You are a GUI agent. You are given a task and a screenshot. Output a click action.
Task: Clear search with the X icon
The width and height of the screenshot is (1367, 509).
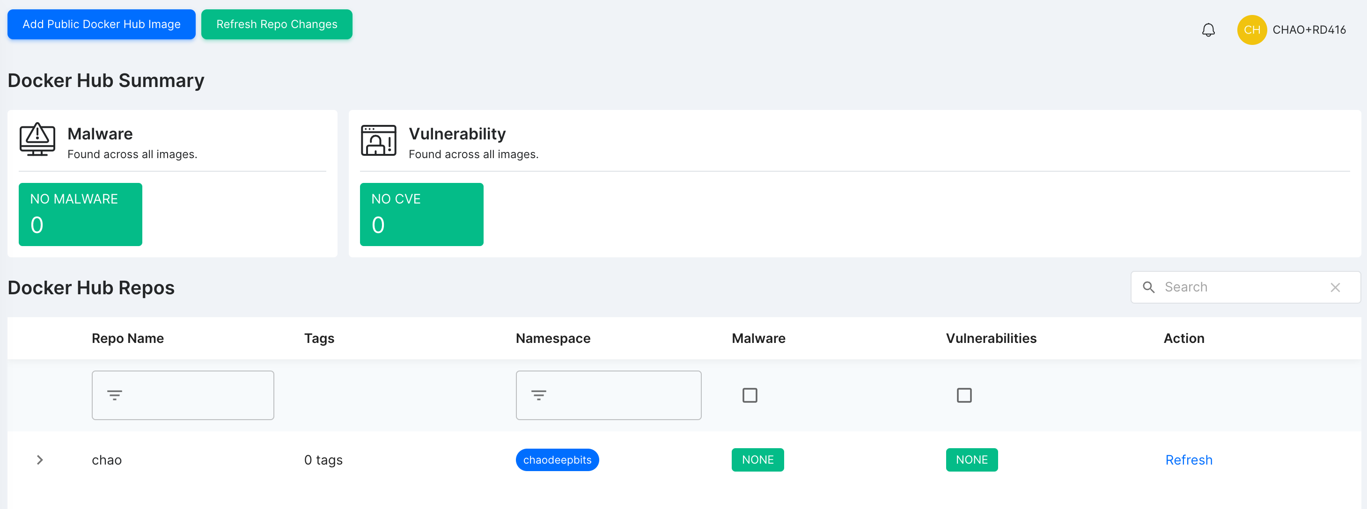pos(1335,287)
